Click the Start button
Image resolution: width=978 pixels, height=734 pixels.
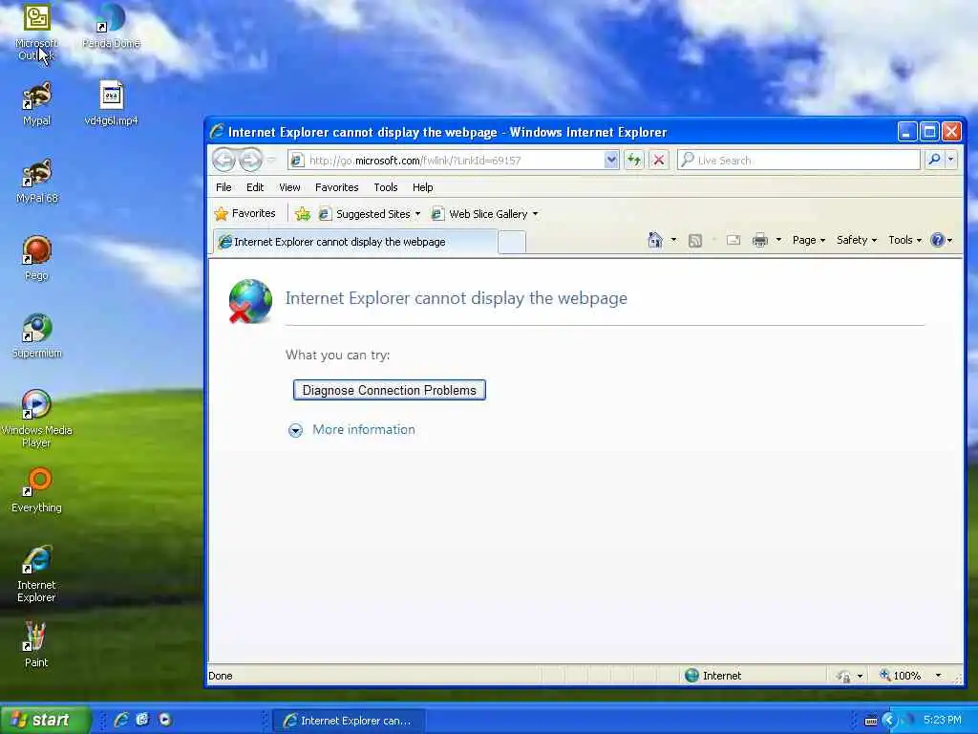[x=45, y=720]
